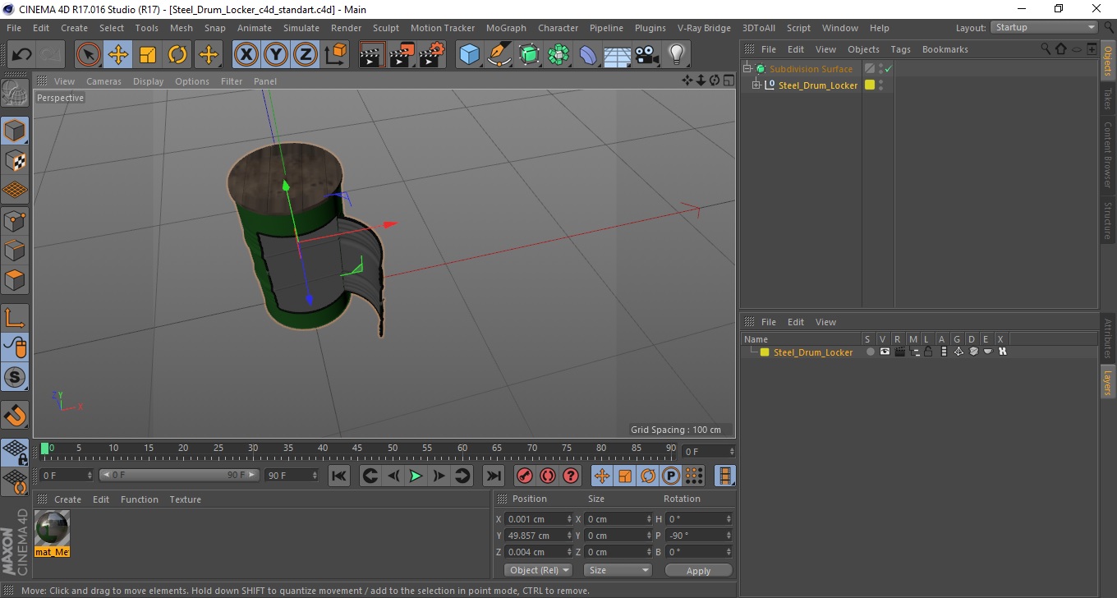This screenshot has height=598, width=1117.
Task: Open the Object (Rel) dropdown
Action: pyautogui.click(x=538, y=570)
